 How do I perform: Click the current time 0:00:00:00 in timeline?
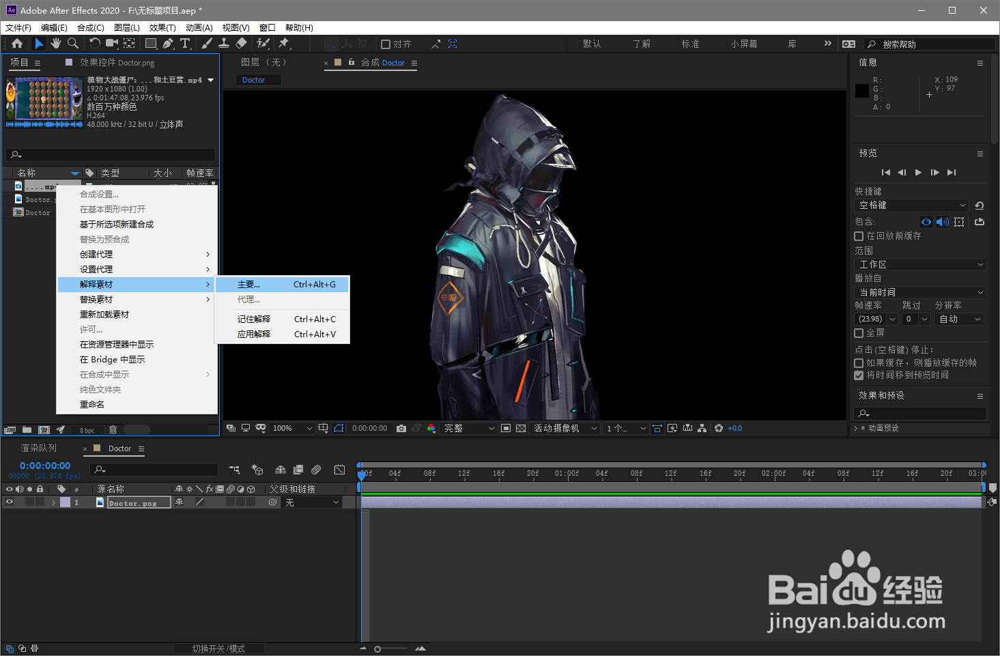pos(45,466)
